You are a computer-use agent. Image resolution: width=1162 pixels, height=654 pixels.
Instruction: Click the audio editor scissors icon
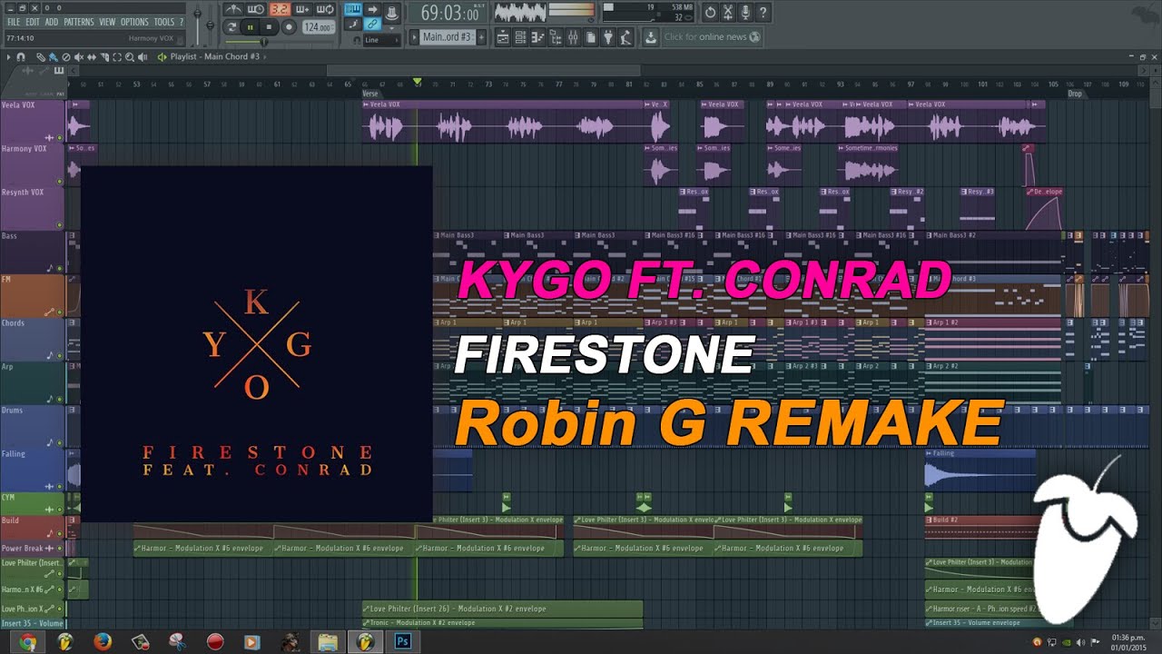pyautogui.click(x=728, y=13)
